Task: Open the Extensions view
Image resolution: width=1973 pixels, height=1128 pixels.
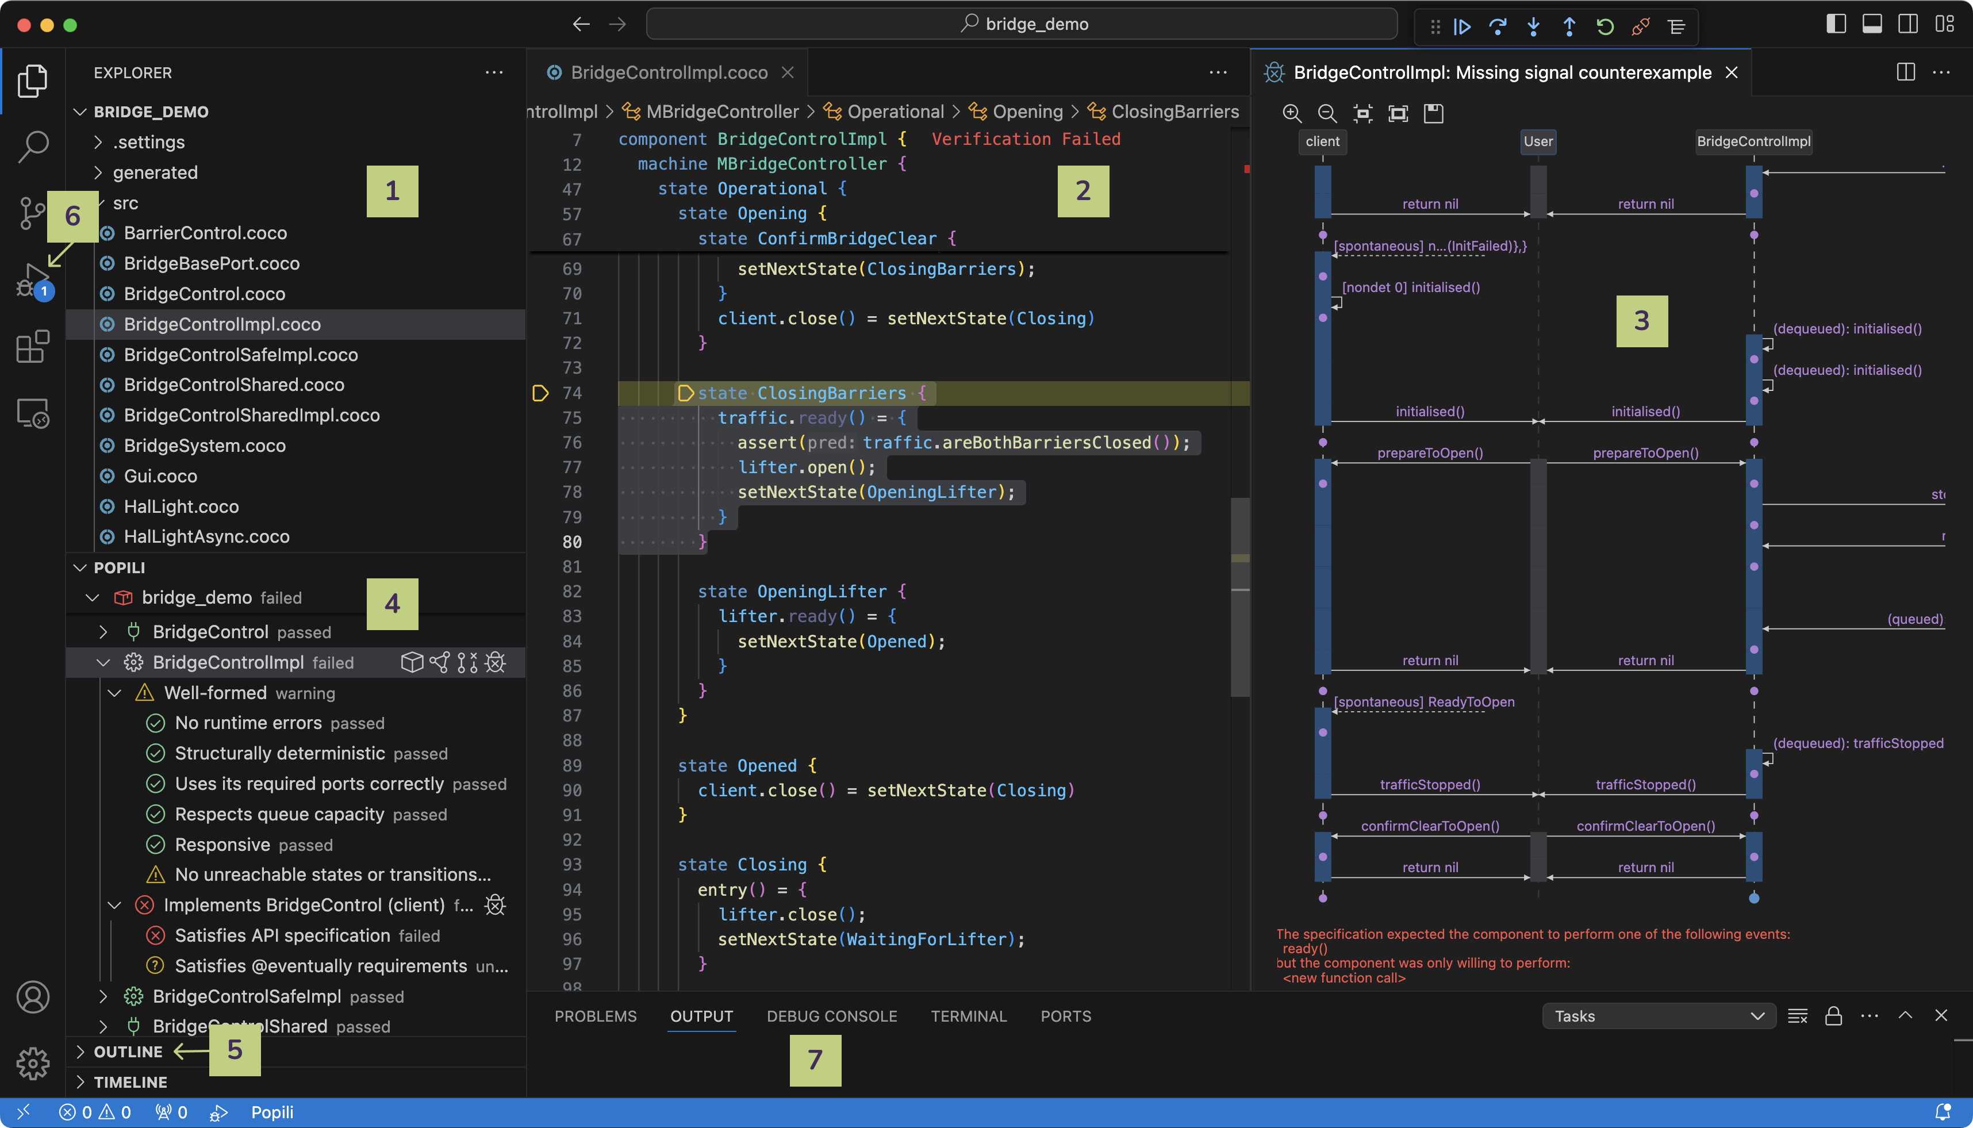Action: click(x=33, y=346)
